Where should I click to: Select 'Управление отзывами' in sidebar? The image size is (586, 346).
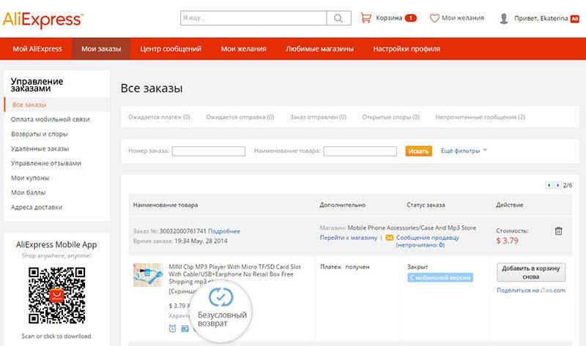pyautogui.click(x=46, y=163)
